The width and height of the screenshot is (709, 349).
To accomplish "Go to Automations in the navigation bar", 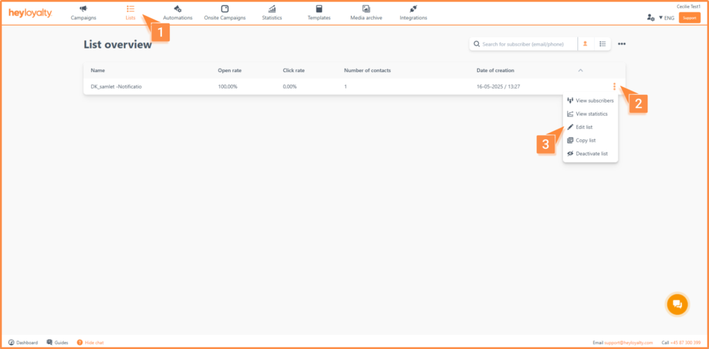I will pyautogui.click(x=177, y=12).
